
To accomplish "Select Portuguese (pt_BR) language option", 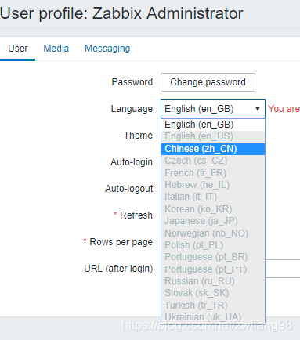I will click(213, 257).
